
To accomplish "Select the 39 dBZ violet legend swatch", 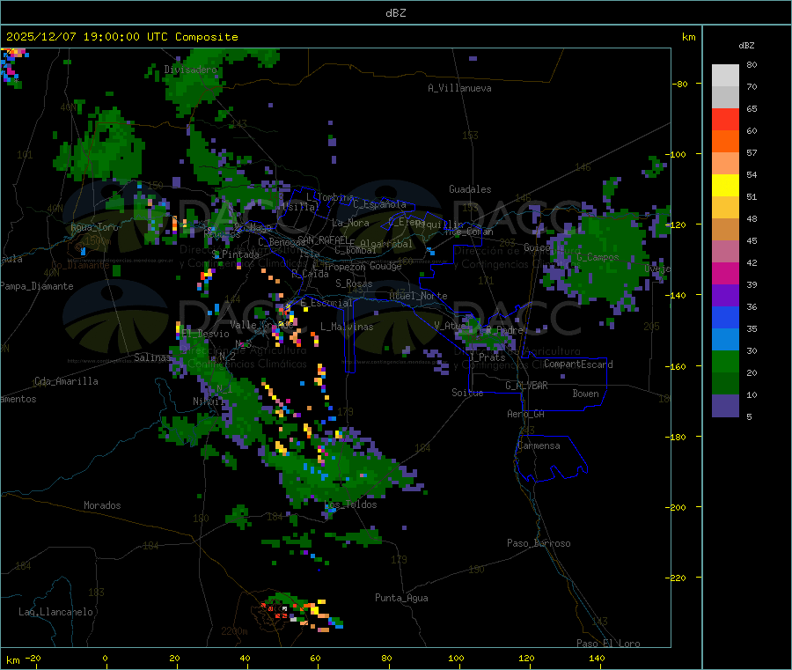I will pos(725,296).
